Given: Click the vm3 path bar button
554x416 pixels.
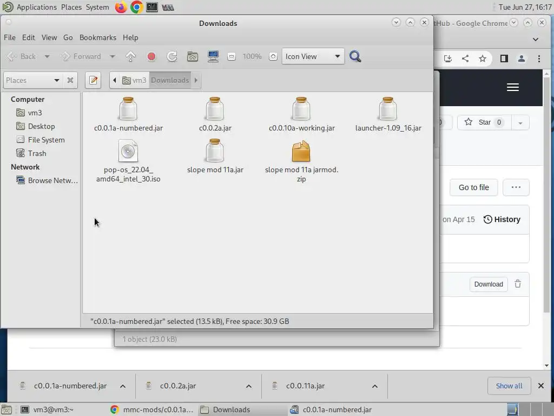Looking at the screenshot, I should [x=134, y=80].
